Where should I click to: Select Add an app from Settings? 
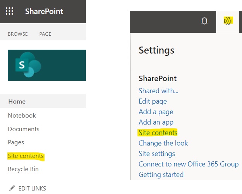156,122
